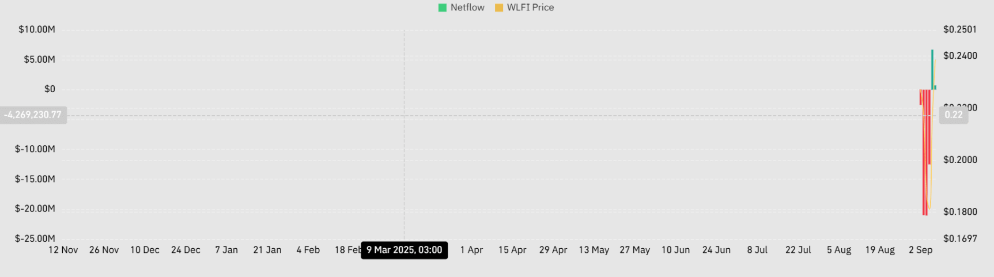Image resolution: width=994 pixels, height=277 pixels.
Task: Click the 7 Jan date tick
Action: [x=226, y=250]
